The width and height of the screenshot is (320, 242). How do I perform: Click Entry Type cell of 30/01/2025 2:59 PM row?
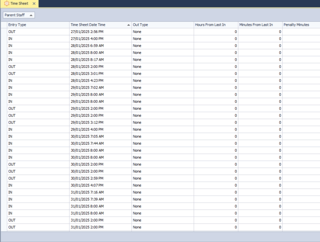pyautogui.click(x=37, y=178)
